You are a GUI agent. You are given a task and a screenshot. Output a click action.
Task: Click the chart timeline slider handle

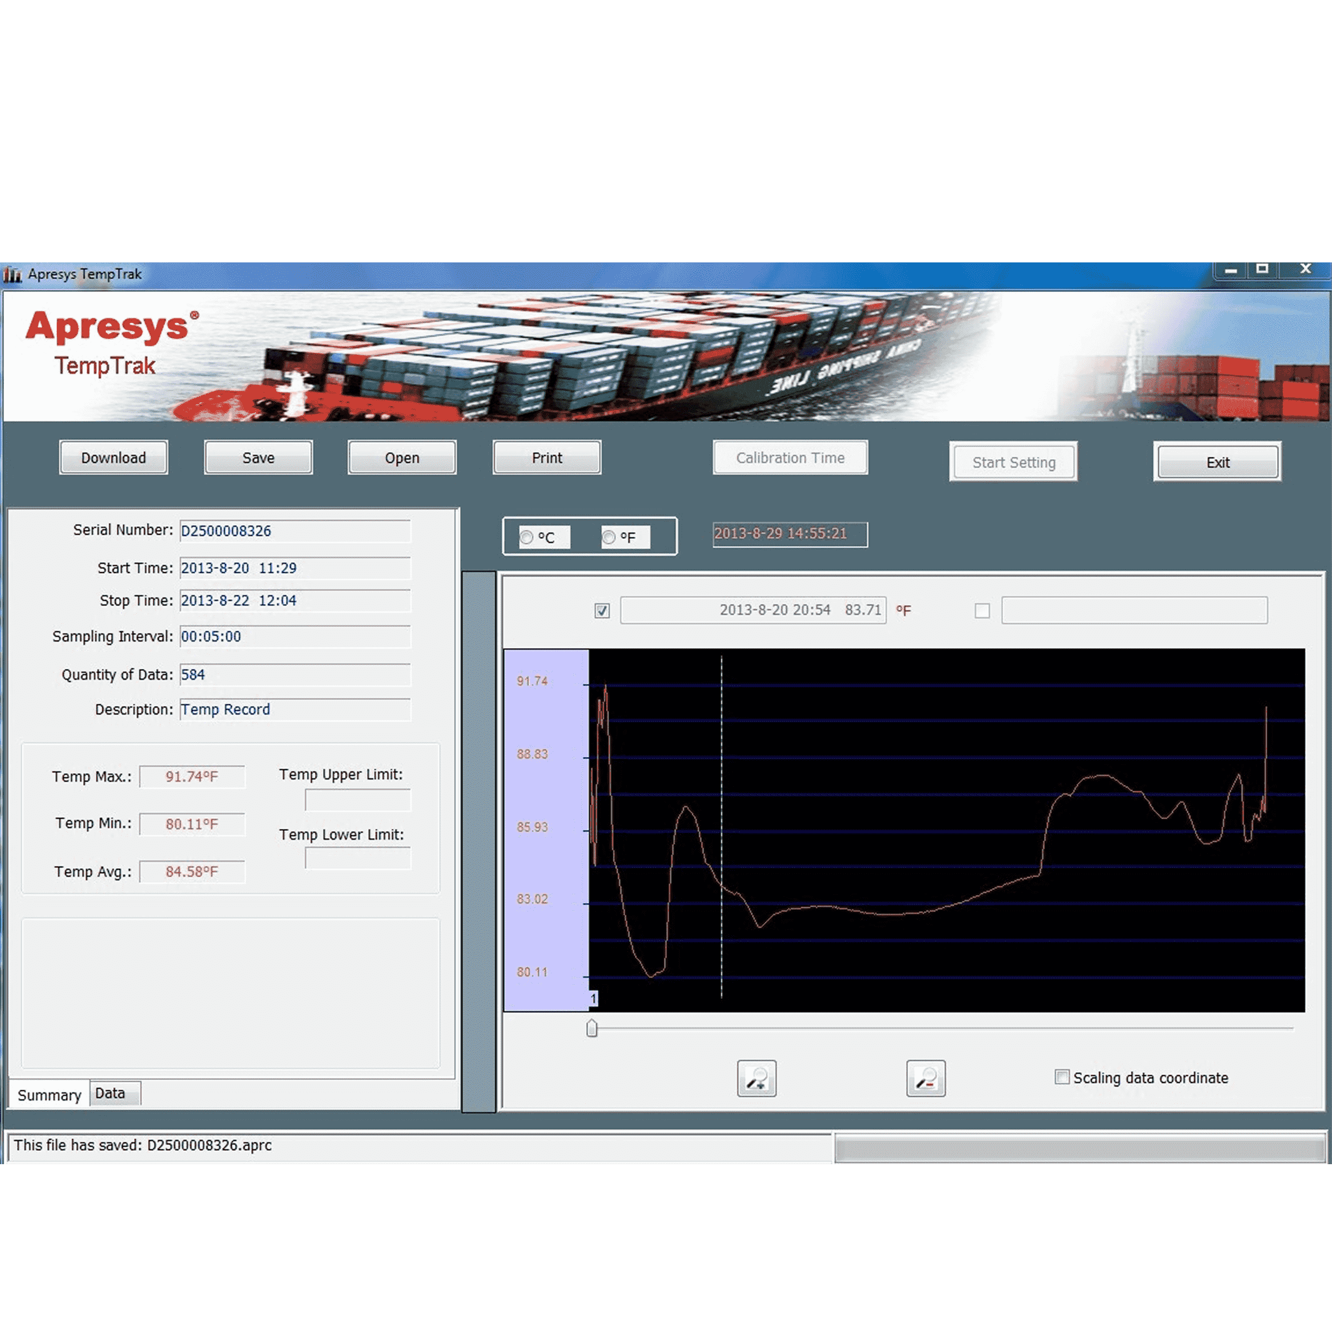tap(591, 1029)
